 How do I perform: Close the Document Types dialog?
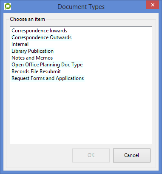[x=152, y=5]
